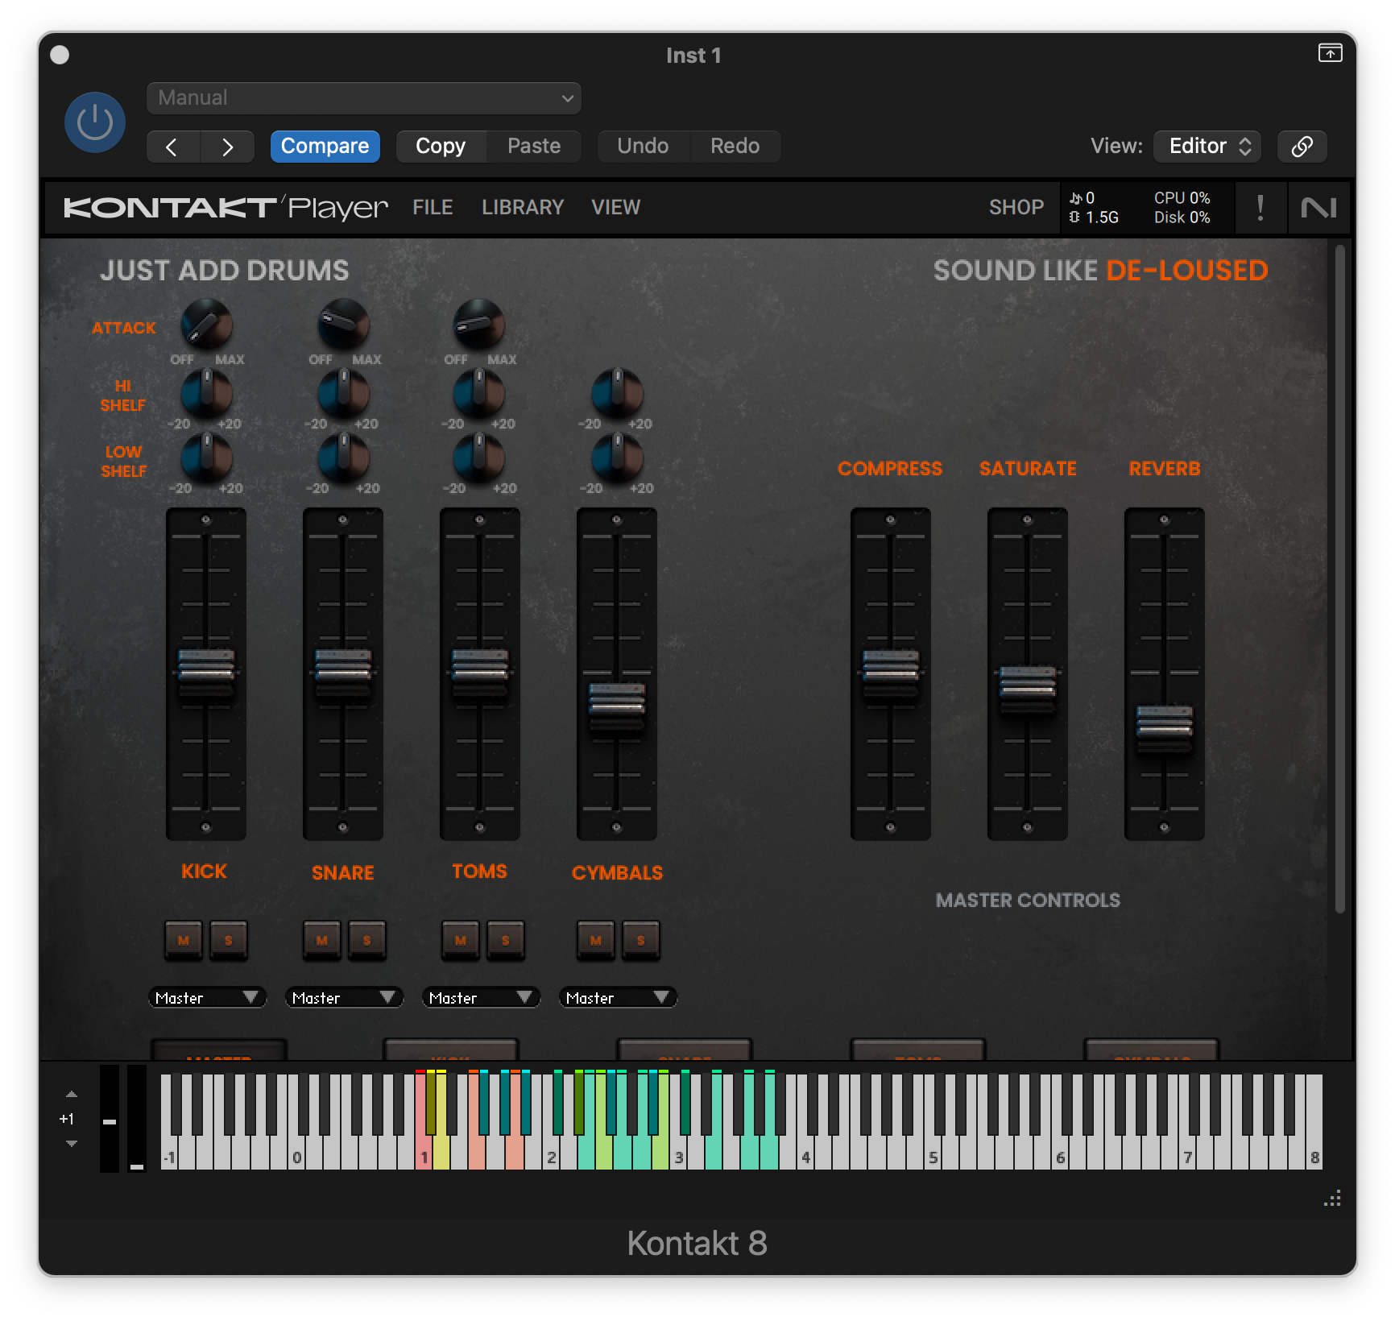
Task: Click the resize grip dots icon
Action: click(x=1332, y=1199)
